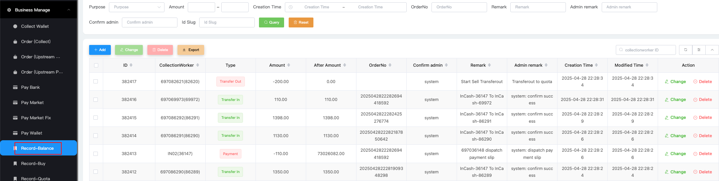Go to Record-Buy menu item

pos(33,163)
